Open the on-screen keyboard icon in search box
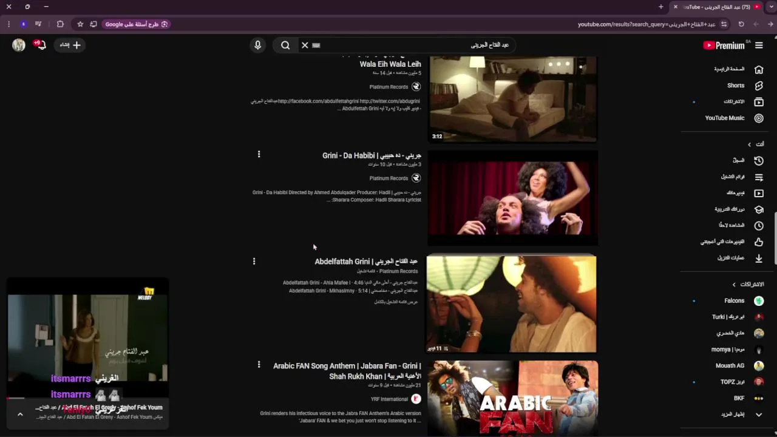 click(x=316, y=45)
